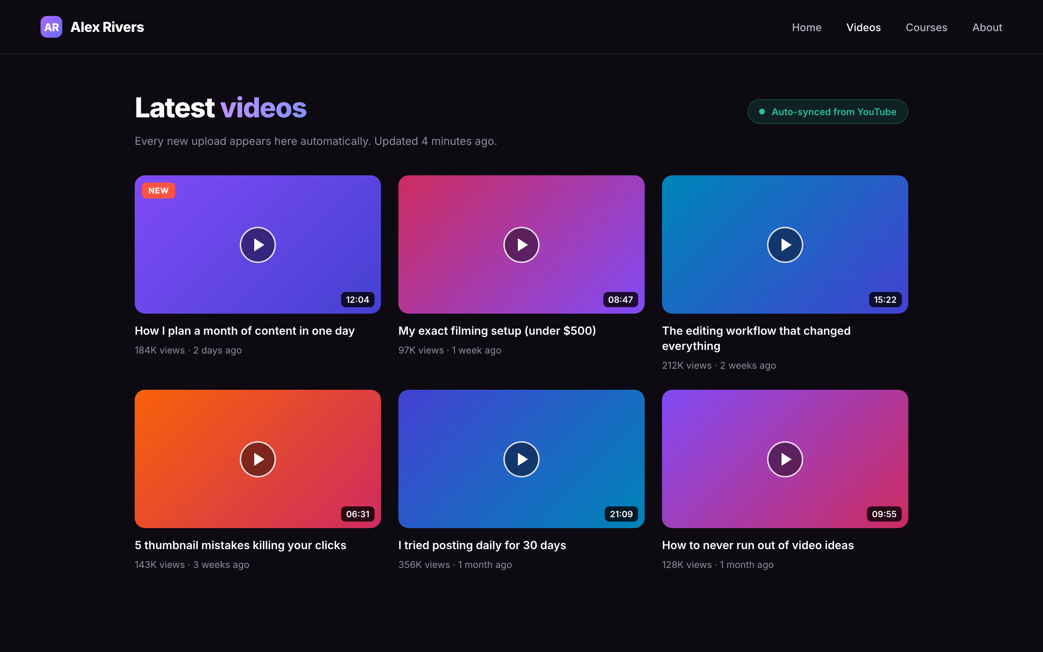Click the NEW badge on first thumbnail
Screen dimensions: 1043x652
click(x=159, y=191)
